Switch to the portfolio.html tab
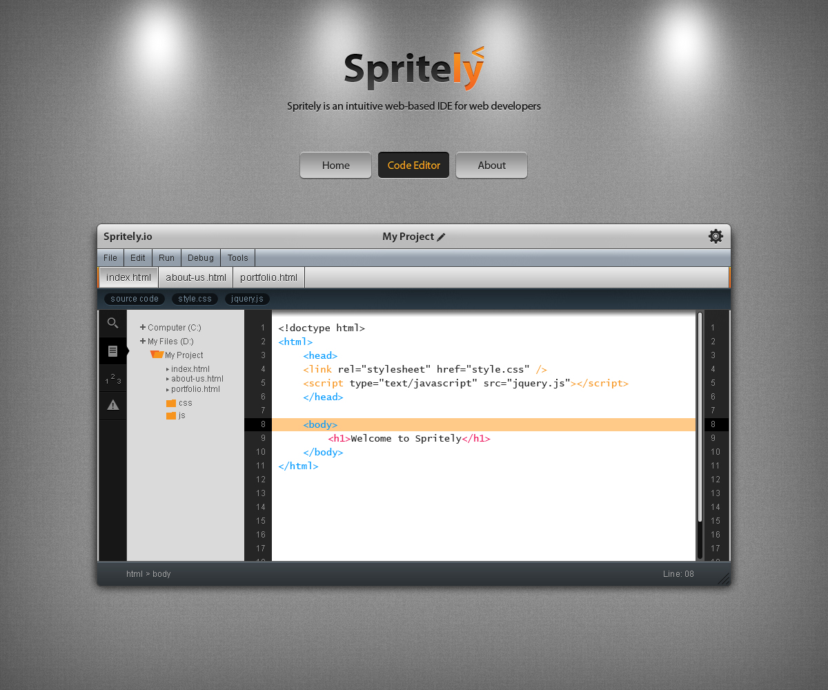 269,277
